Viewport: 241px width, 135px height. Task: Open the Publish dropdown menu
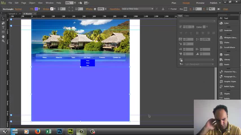pos(219,3)
